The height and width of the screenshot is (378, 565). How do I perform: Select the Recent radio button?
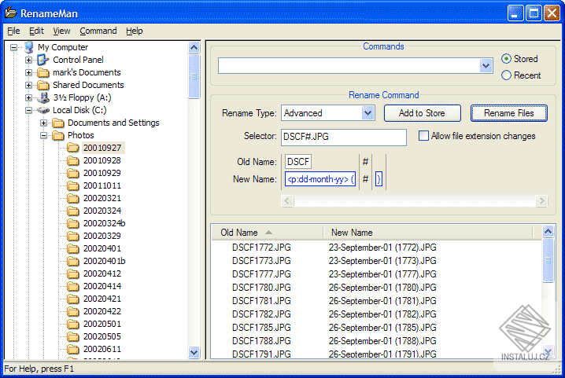pyautogui.click(x=506, y=75)
